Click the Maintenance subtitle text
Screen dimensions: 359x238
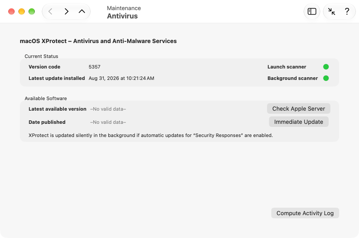(124, 8)
